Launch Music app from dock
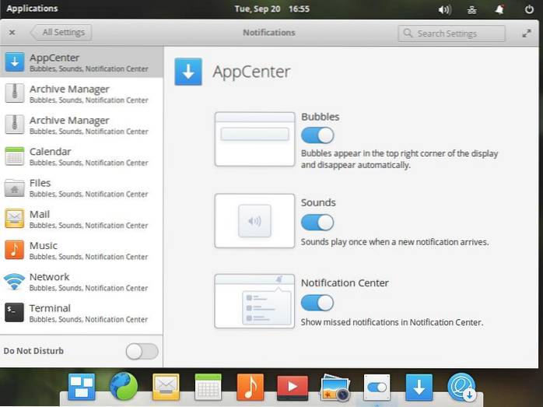The image size is (543, 407). [x=250, y=386]
